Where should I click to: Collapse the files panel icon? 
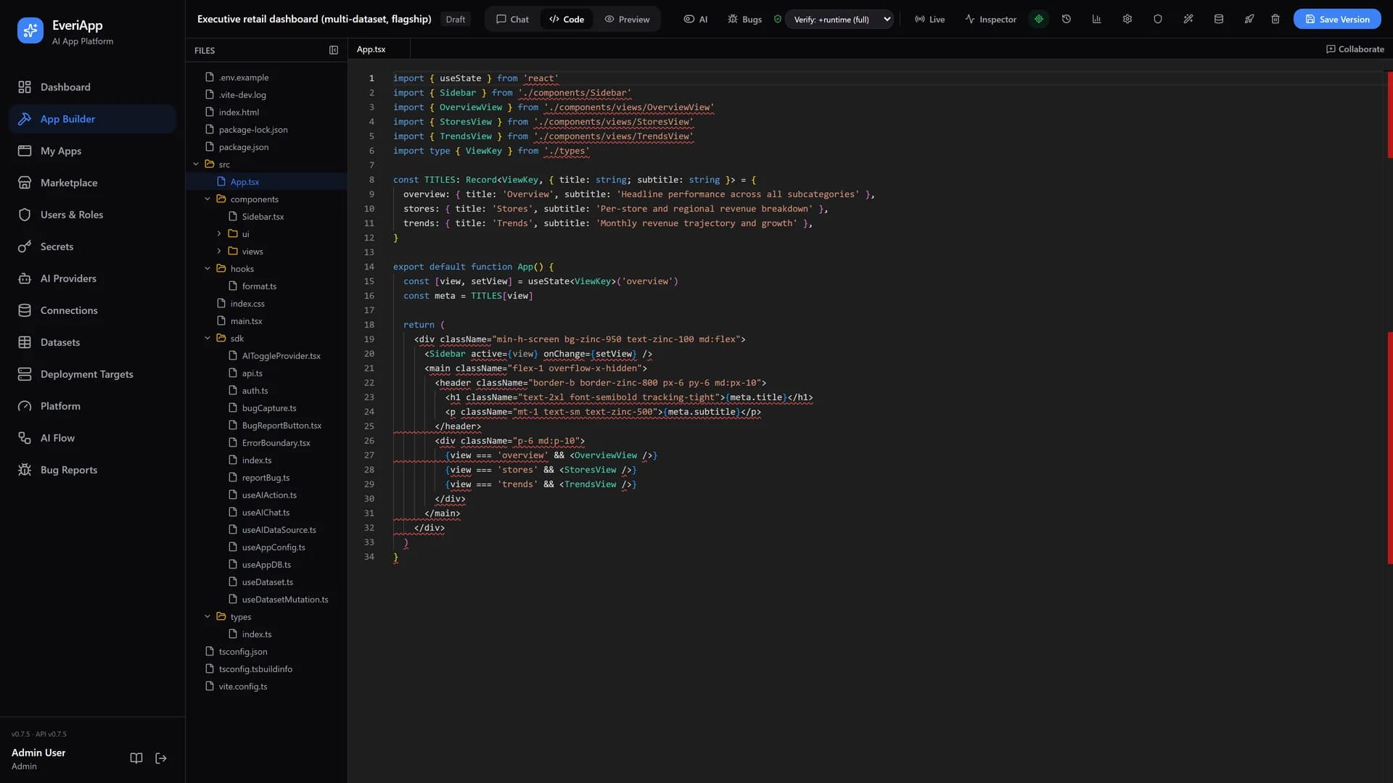[x=334, y=51]
